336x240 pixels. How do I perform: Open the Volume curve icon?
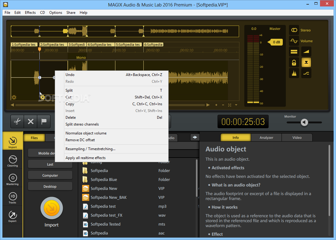pos(294,41)
